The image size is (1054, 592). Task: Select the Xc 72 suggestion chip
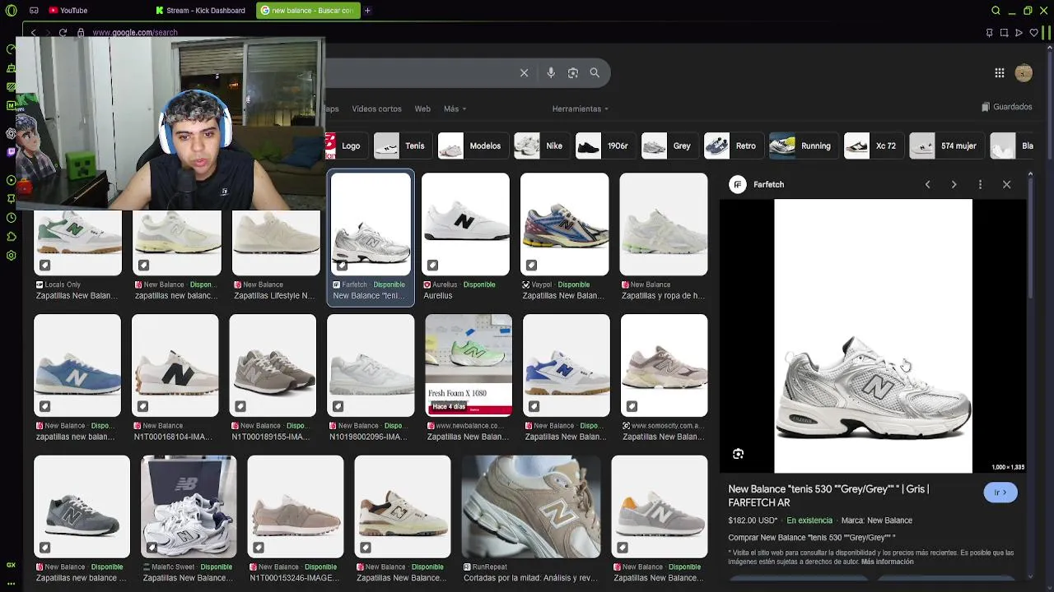tap(872, 146)
